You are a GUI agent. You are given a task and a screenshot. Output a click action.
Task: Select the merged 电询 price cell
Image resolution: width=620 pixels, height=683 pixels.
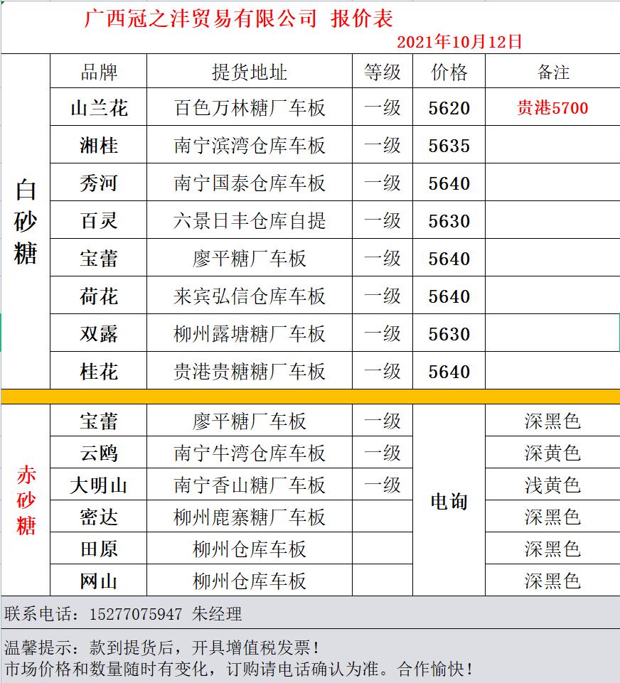(449, 501)
